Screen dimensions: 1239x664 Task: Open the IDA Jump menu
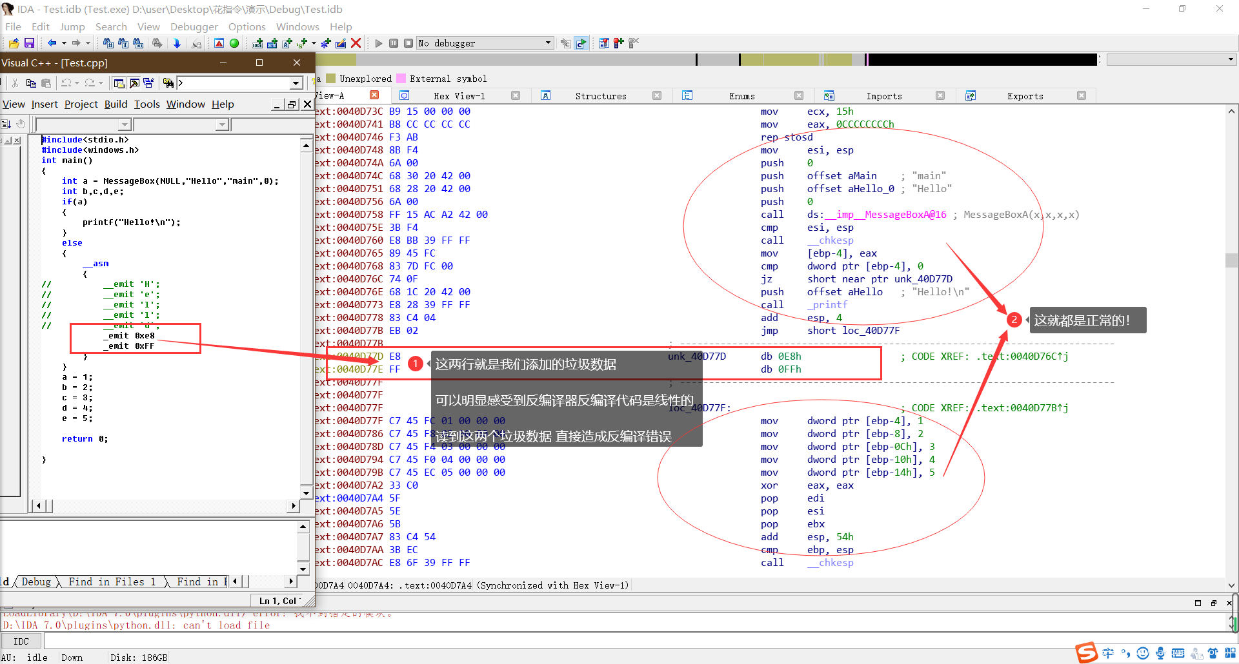pyautogui.click(x=72, y=26)
